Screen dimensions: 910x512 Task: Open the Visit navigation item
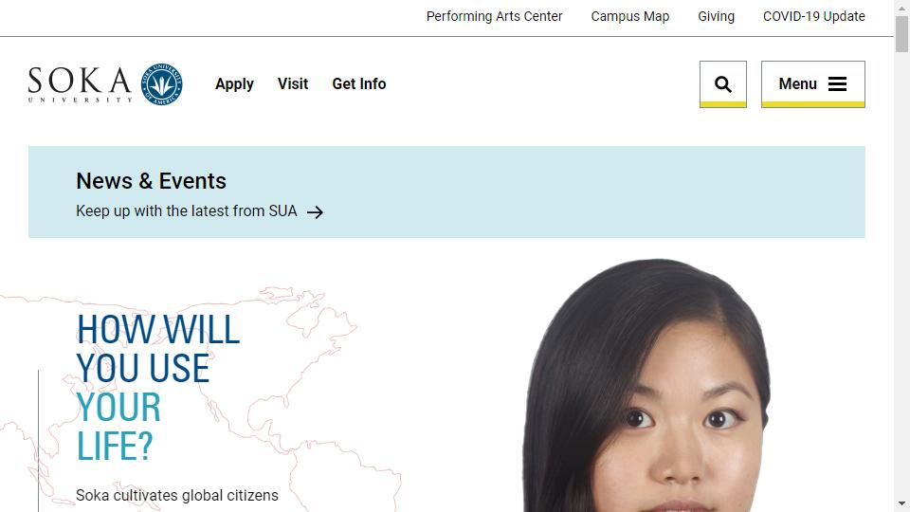coord(293,83)
